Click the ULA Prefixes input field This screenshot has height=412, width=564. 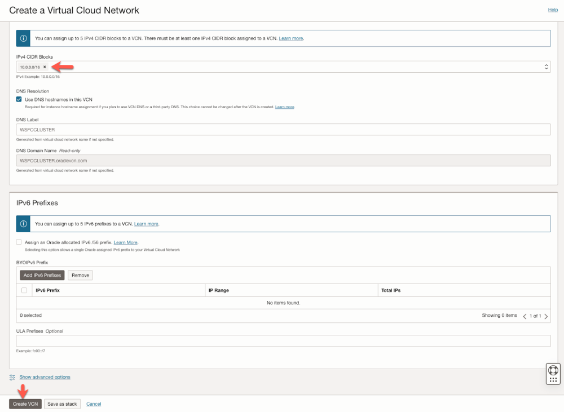click(283, 341)
